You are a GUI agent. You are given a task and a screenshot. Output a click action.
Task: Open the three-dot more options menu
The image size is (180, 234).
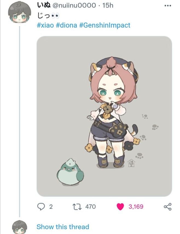point(168,6)
